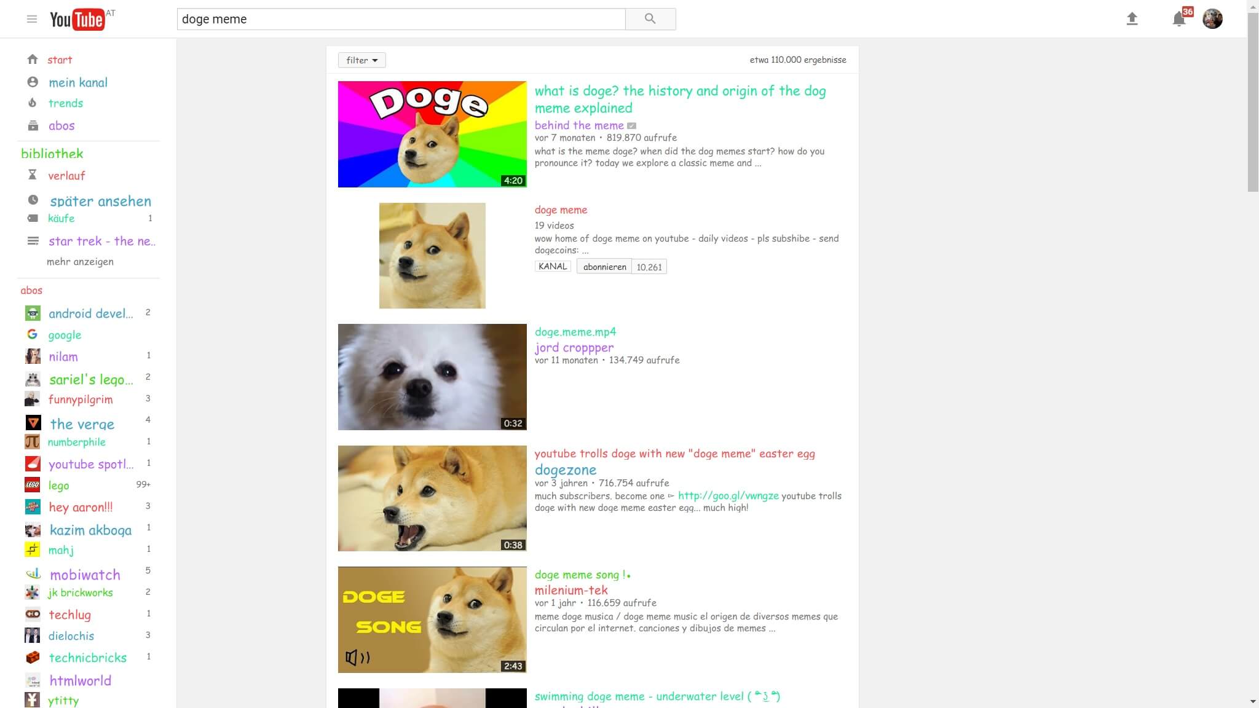Subscribe with the abonnieren button
The image size is (1259, 708).
pyautogui.click(x=604, y=267)
